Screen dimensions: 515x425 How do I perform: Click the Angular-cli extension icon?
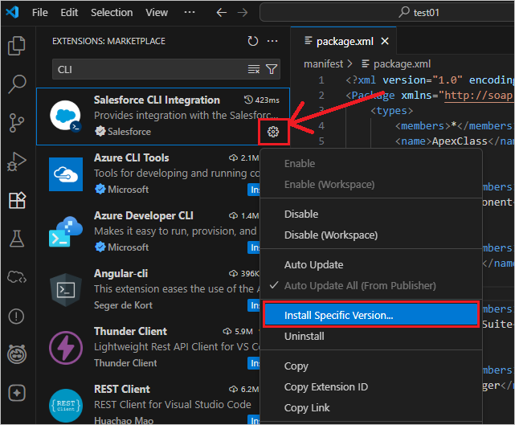click(66, 290)
